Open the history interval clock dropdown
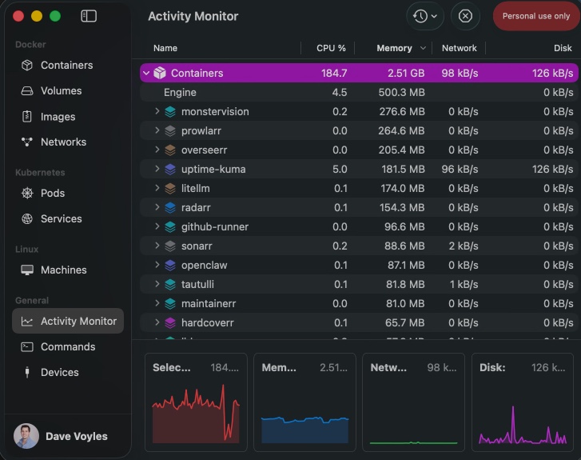The image size is (581, 460). [x=425, y=16]
